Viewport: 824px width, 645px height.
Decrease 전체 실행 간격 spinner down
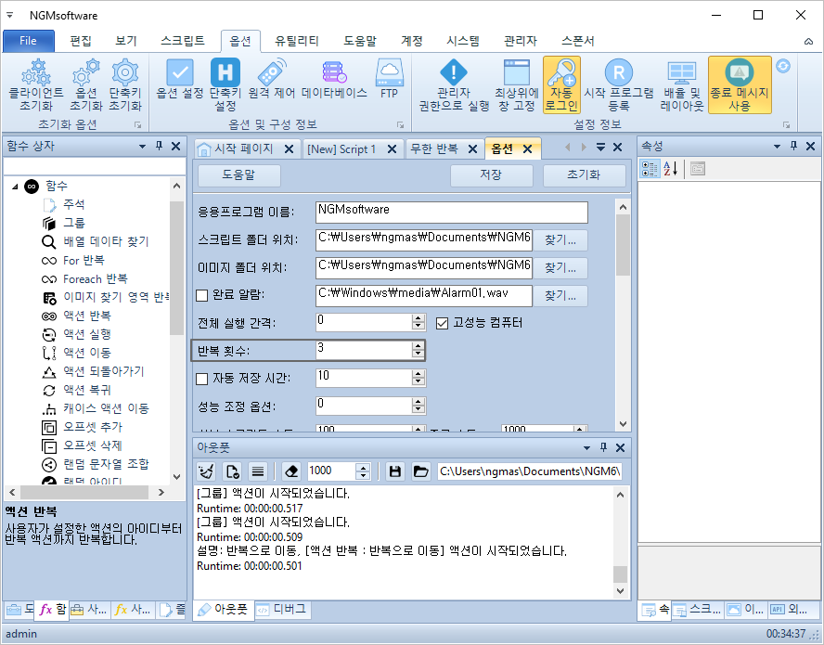pos(418,327)
